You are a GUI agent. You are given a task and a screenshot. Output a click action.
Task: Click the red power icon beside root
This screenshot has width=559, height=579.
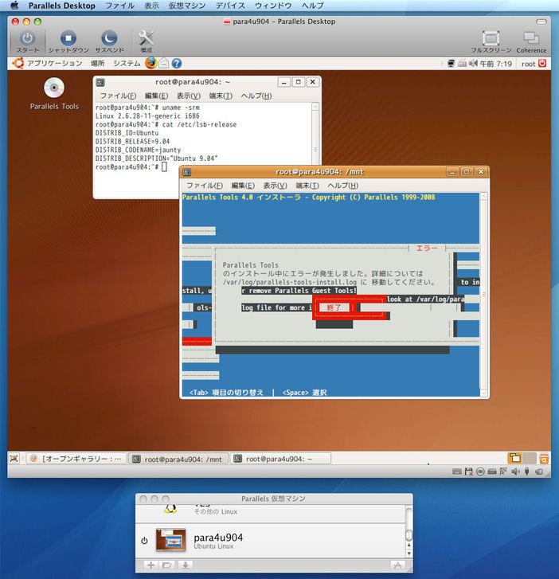(542, 64)
